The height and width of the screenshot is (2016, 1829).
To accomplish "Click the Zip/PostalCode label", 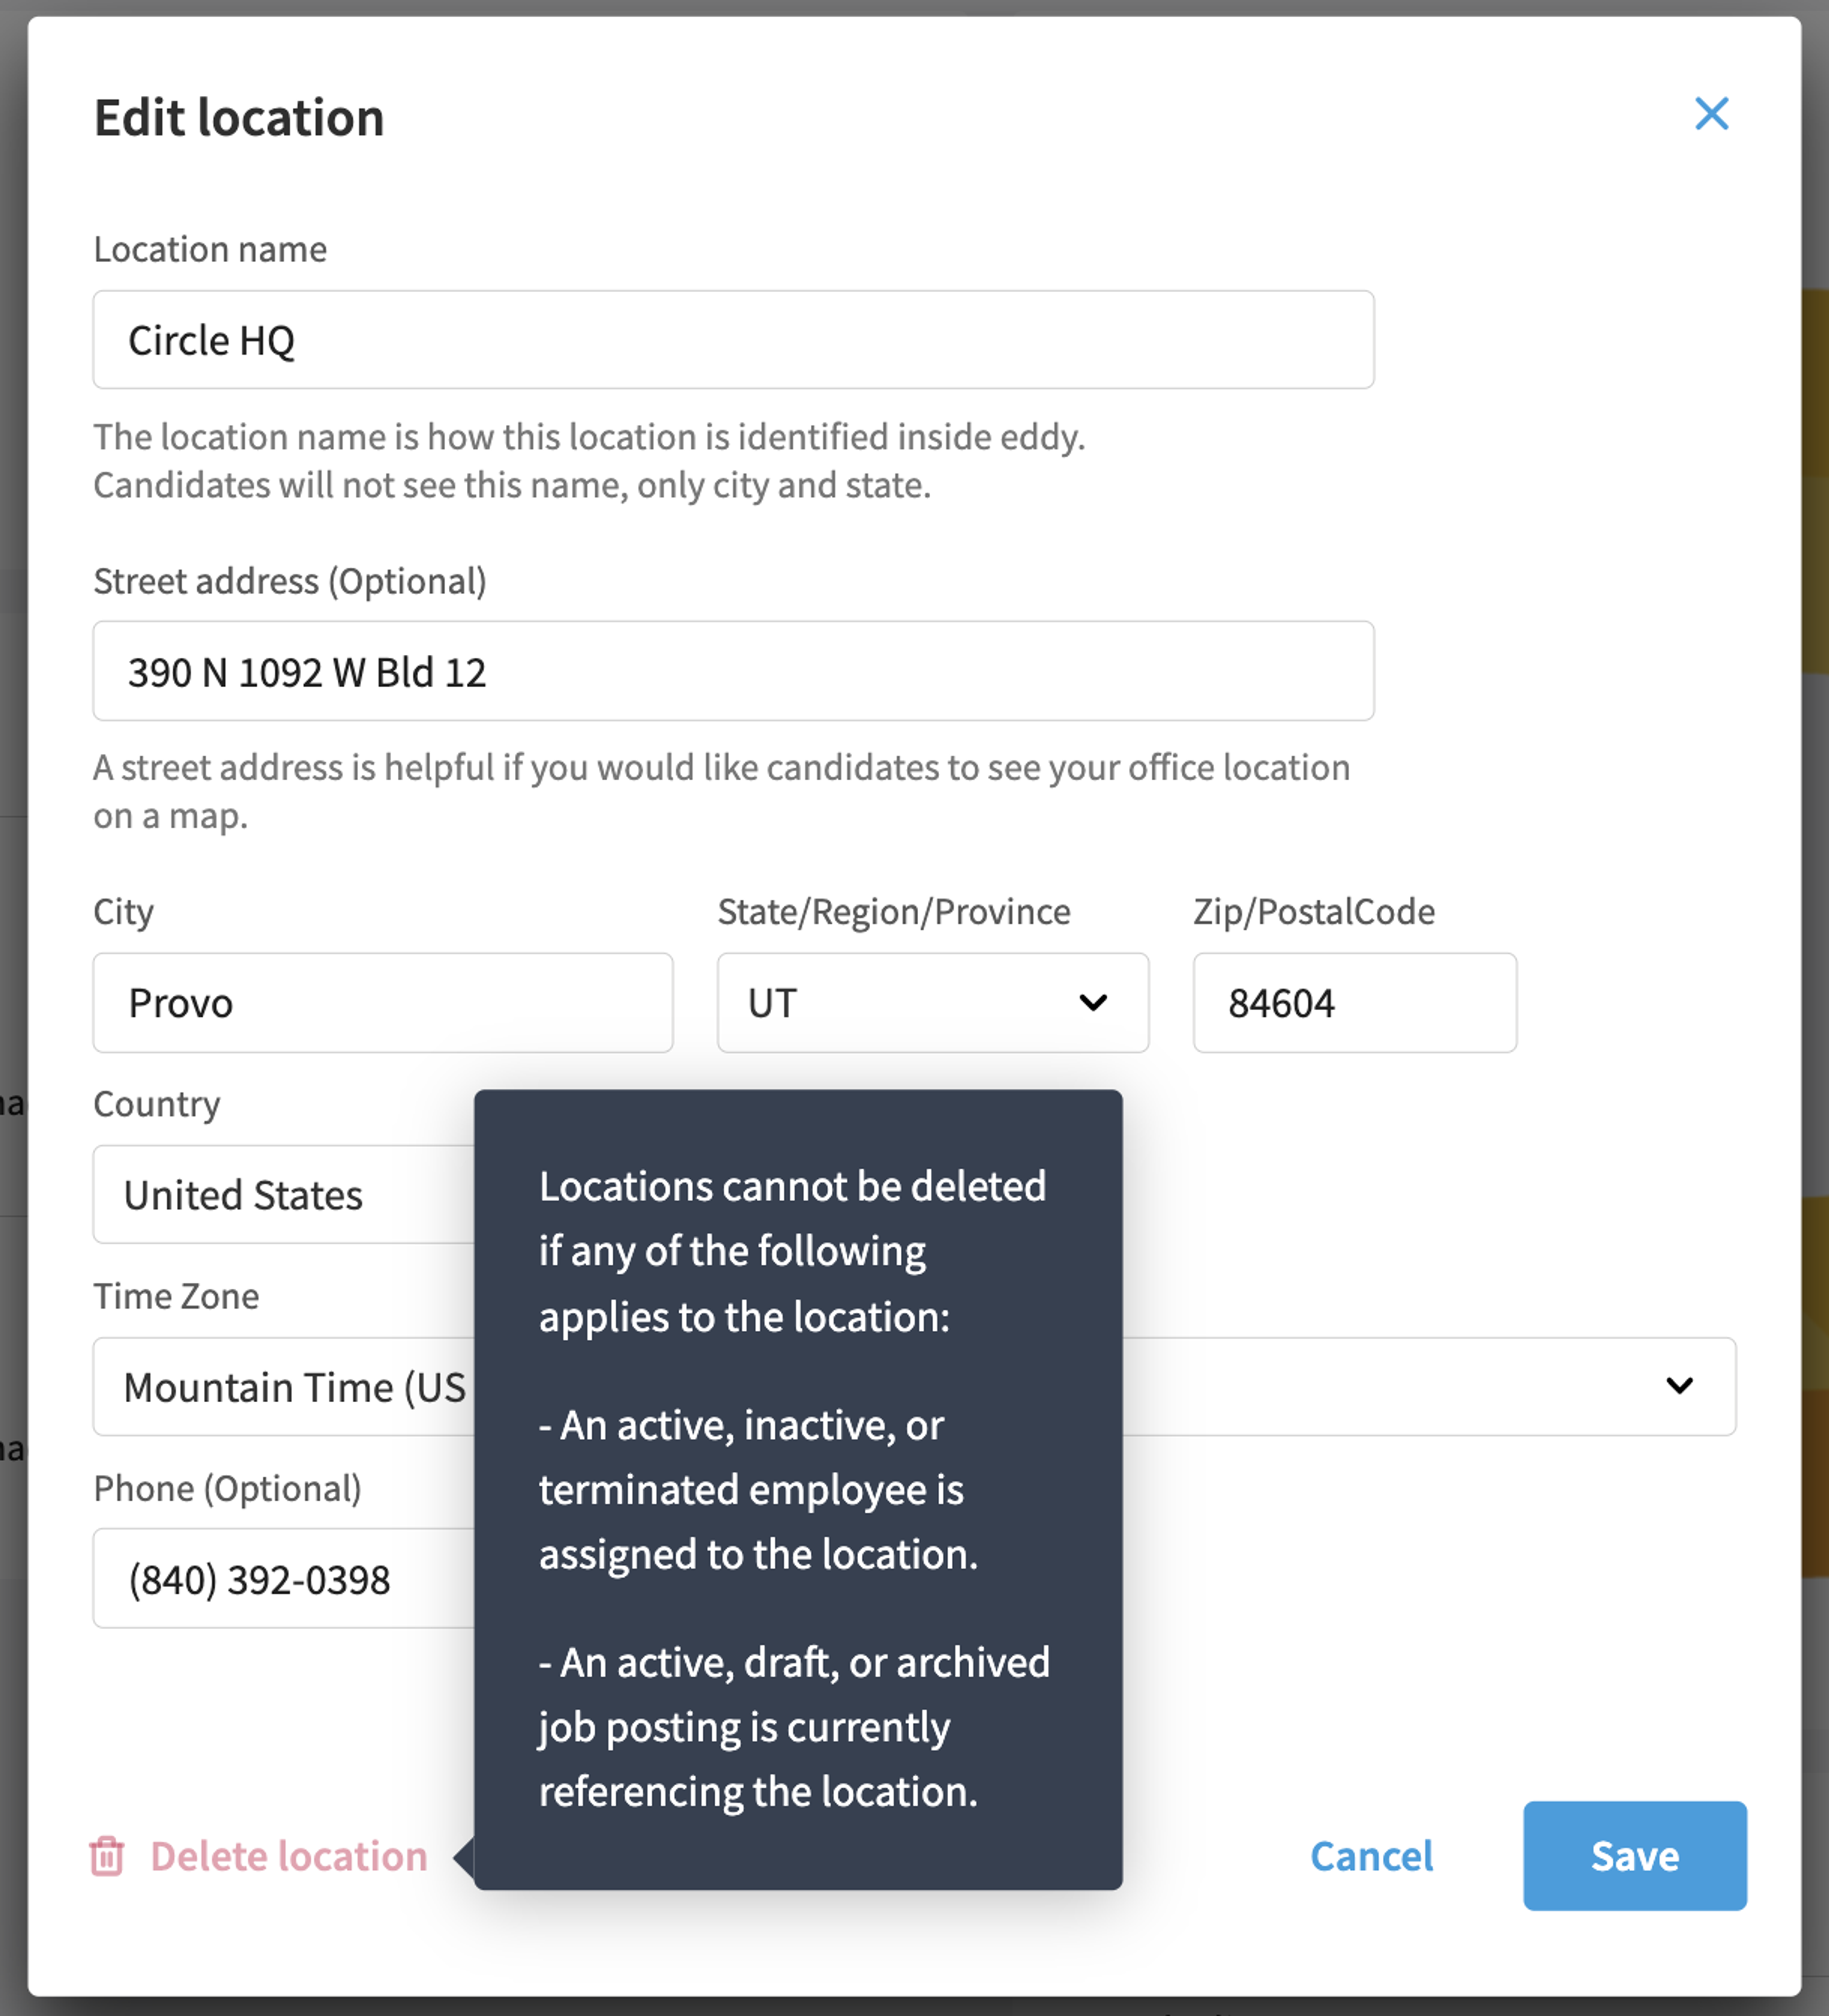I will (x=1313, y=911).
